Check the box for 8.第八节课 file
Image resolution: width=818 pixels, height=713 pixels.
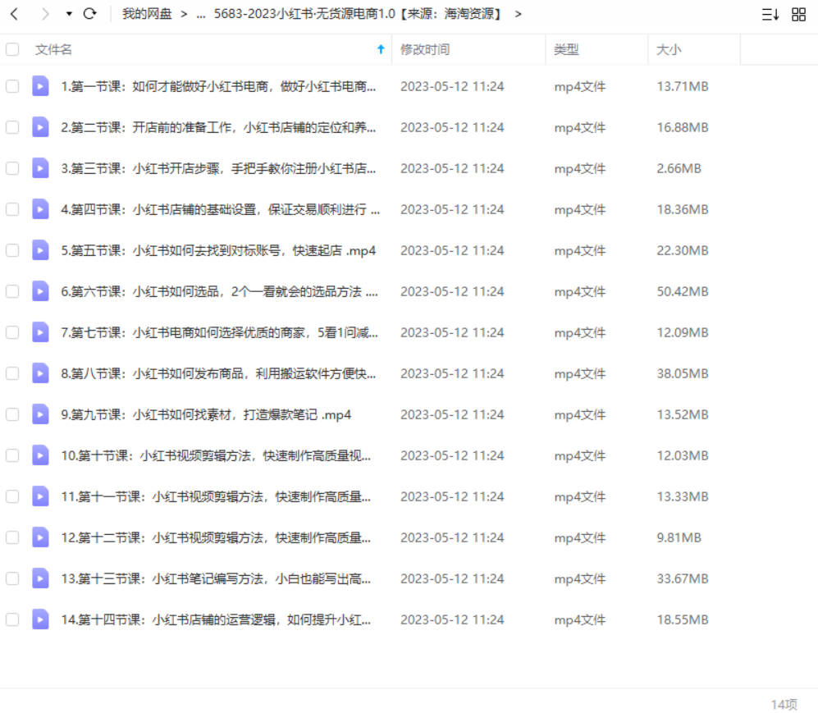pos(12,373)
